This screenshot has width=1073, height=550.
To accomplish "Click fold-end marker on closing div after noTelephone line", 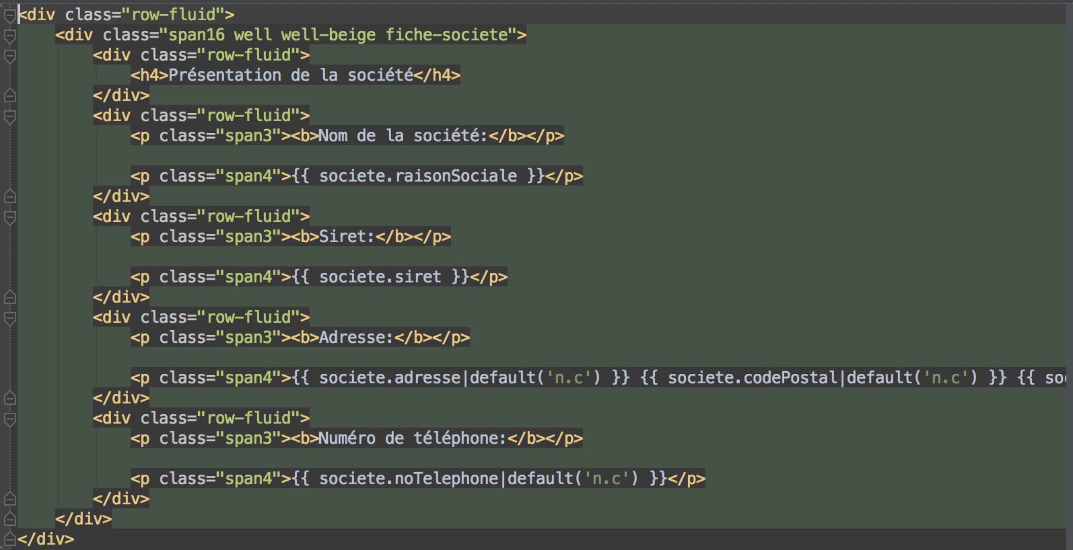I will click(x=10, y=498).
